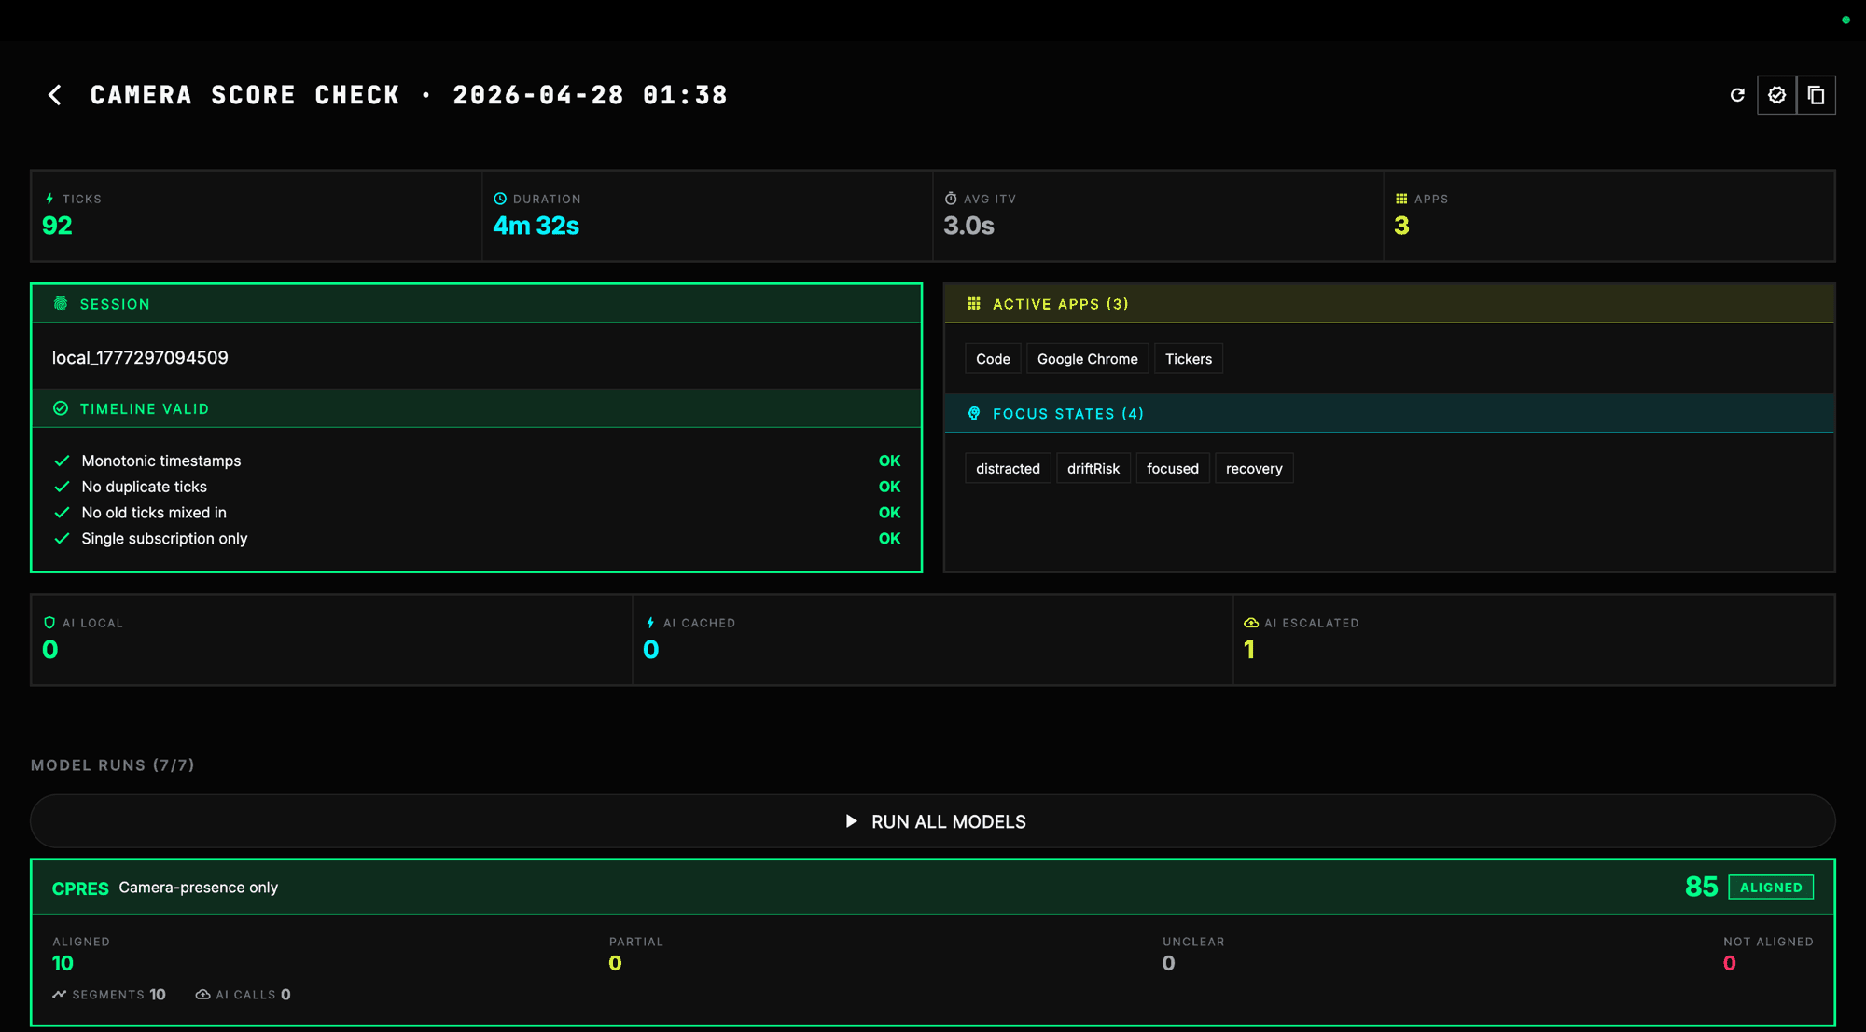
Task: Click the checkmark beside No old ticks mixed in
Action: [63, 513]
